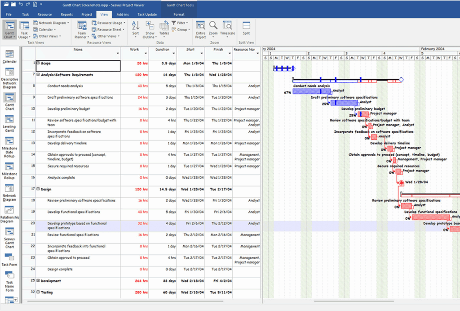460x311 pixels.
Task: Select Develop functional specifications task
Action: click(74, 212)
